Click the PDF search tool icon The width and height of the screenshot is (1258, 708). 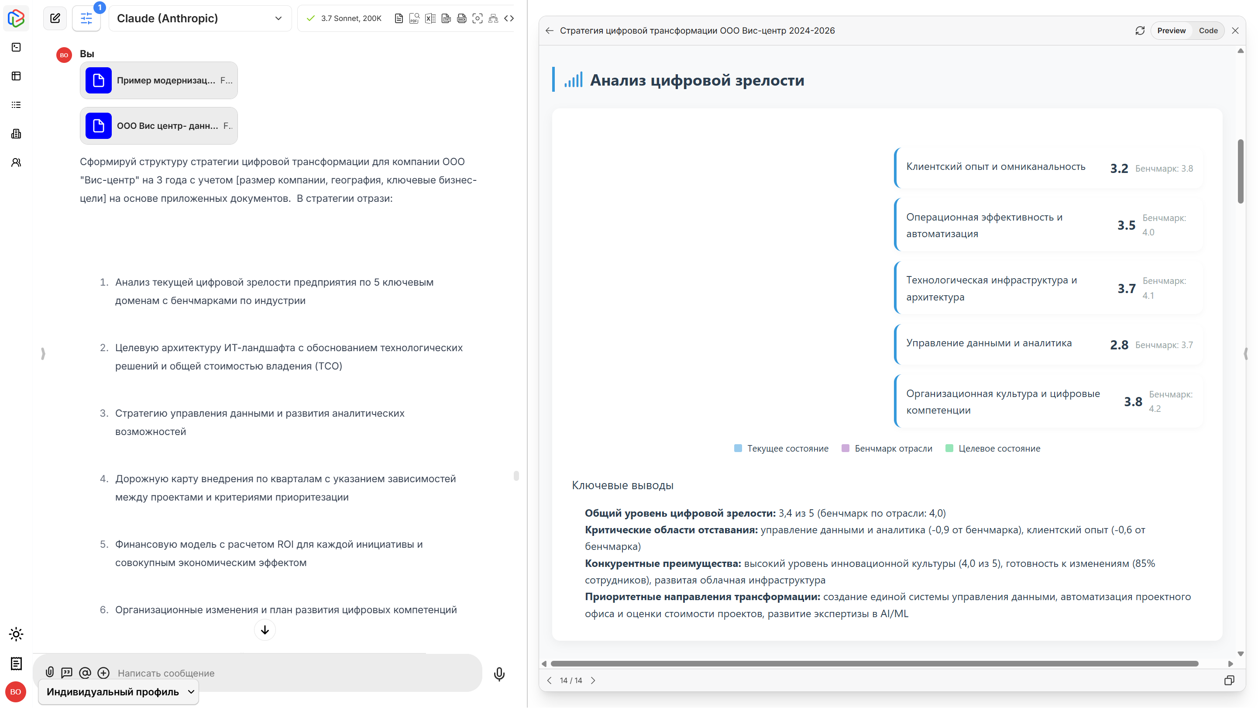[414, 19]
